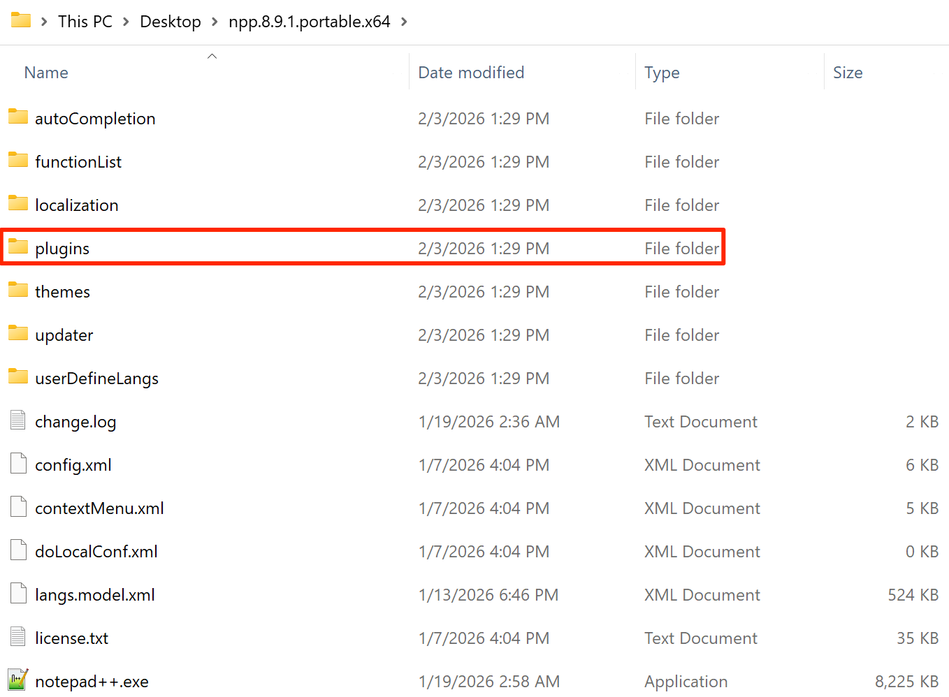The width and height of the screenshot is (949, 697).
Task: Click the themes folder icon
Action: click(x=17, y=290)
